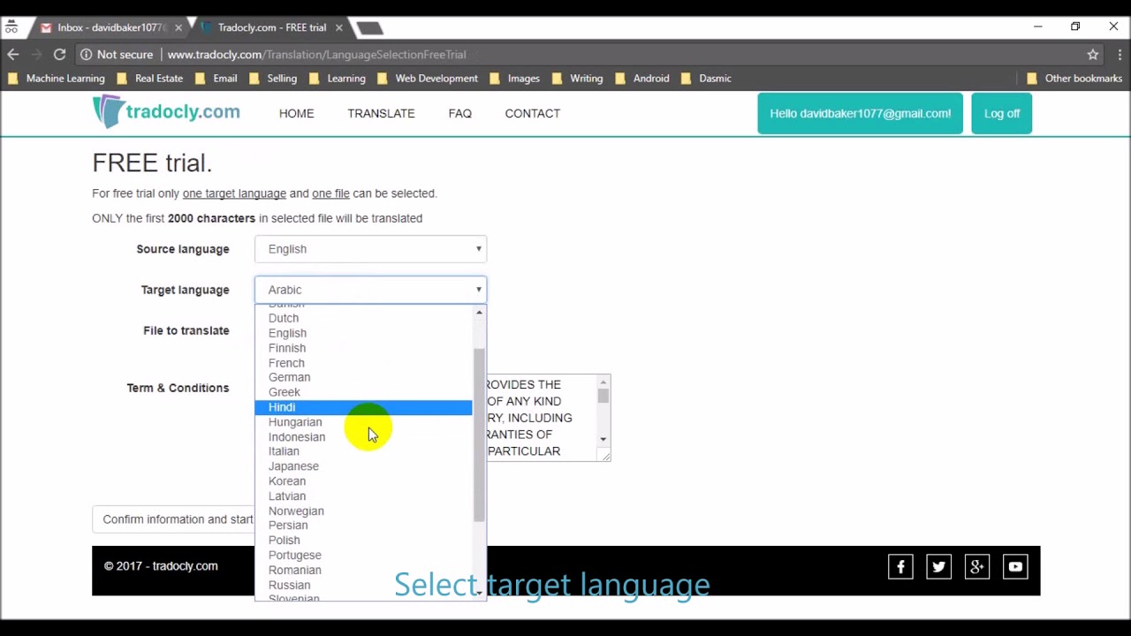Select highlighted Hindi option
1131x636 pixels.
click(363, 407)
